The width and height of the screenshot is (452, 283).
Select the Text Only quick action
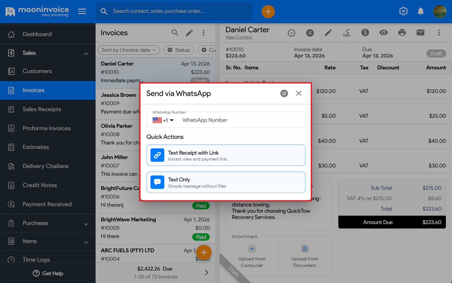226,182
